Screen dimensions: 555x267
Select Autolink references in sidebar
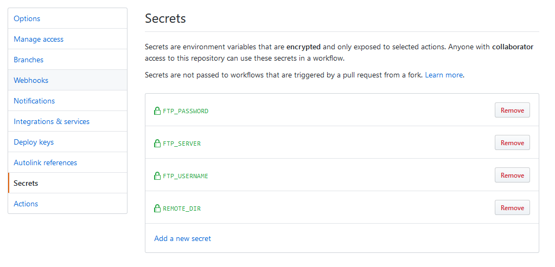pos(67,162)
